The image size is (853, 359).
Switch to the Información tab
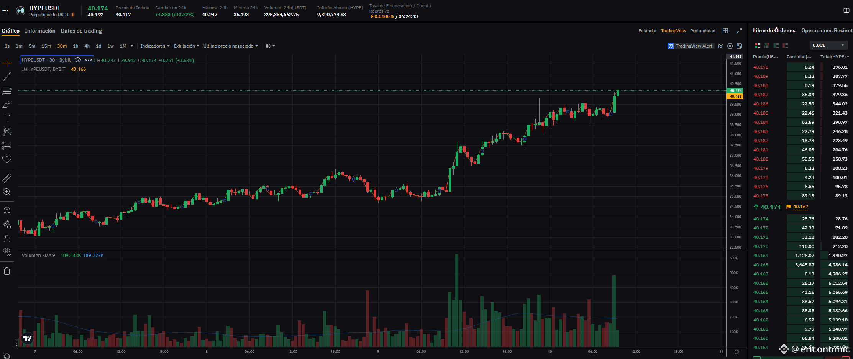click(x=40, y=31)
